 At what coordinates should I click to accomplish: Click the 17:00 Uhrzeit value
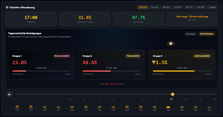(31, 17)
